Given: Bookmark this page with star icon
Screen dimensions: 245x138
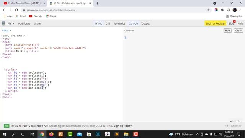Looking at the screenshot, I should (x=209, y=10).
